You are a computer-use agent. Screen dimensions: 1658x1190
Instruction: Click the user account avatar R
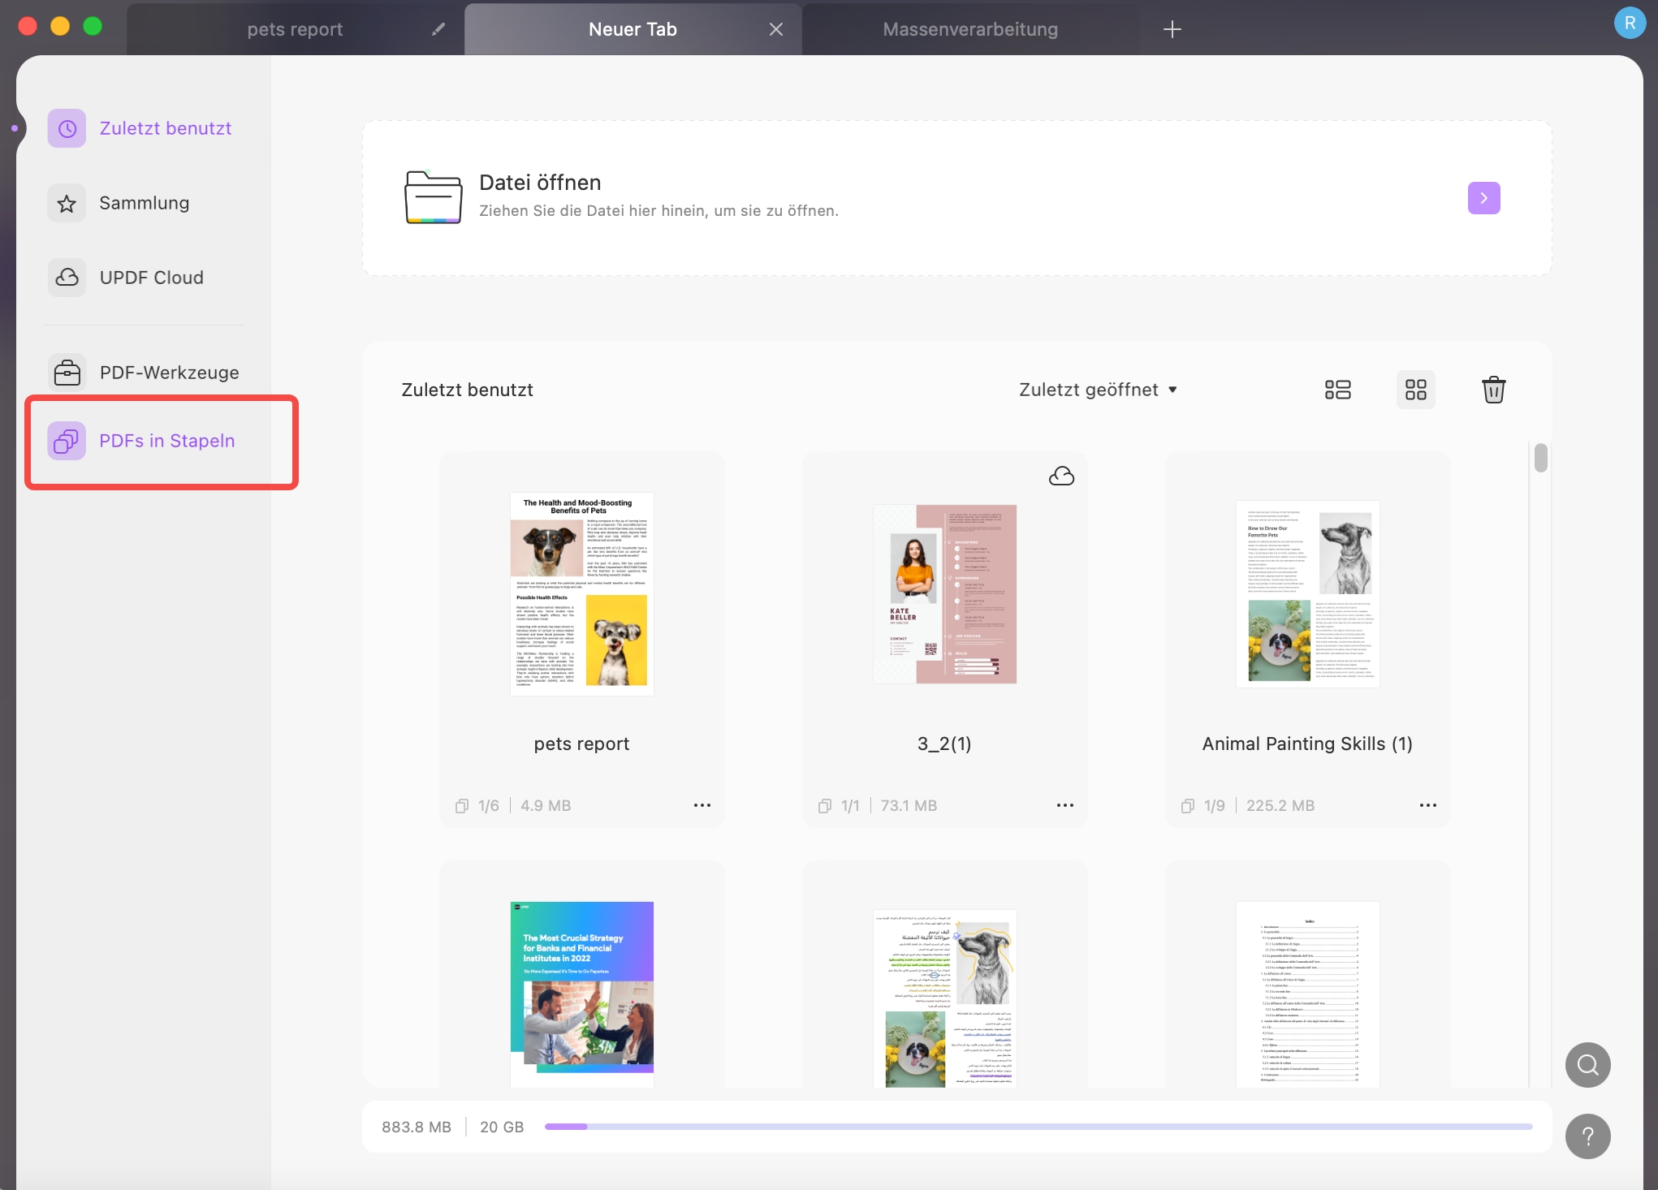pyautogui.click(x=1630, y=23)
